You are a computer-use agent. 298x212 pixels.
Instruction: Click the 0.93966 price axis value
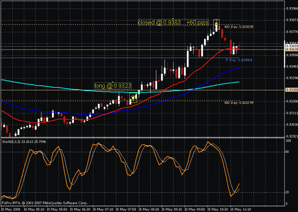click(x=292, y=9)
